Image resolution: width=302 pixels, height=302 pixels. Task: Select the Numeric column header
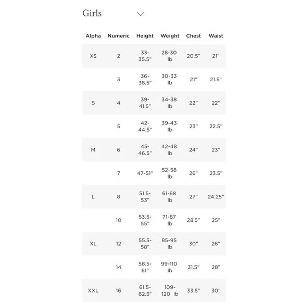(118, 36)
